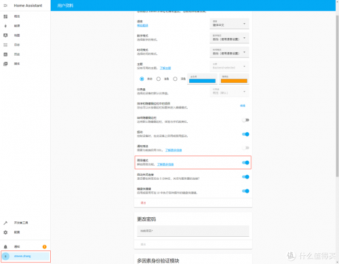Toggle the keyboard shortcuts switch
Screen dimensions: 339x264
click(x=245, y=191)
